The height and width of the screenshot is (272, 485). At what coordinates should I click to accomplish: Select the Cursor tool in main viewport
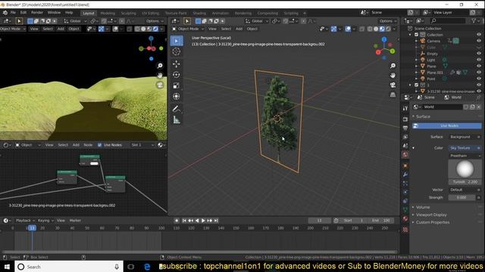(177, 52)
